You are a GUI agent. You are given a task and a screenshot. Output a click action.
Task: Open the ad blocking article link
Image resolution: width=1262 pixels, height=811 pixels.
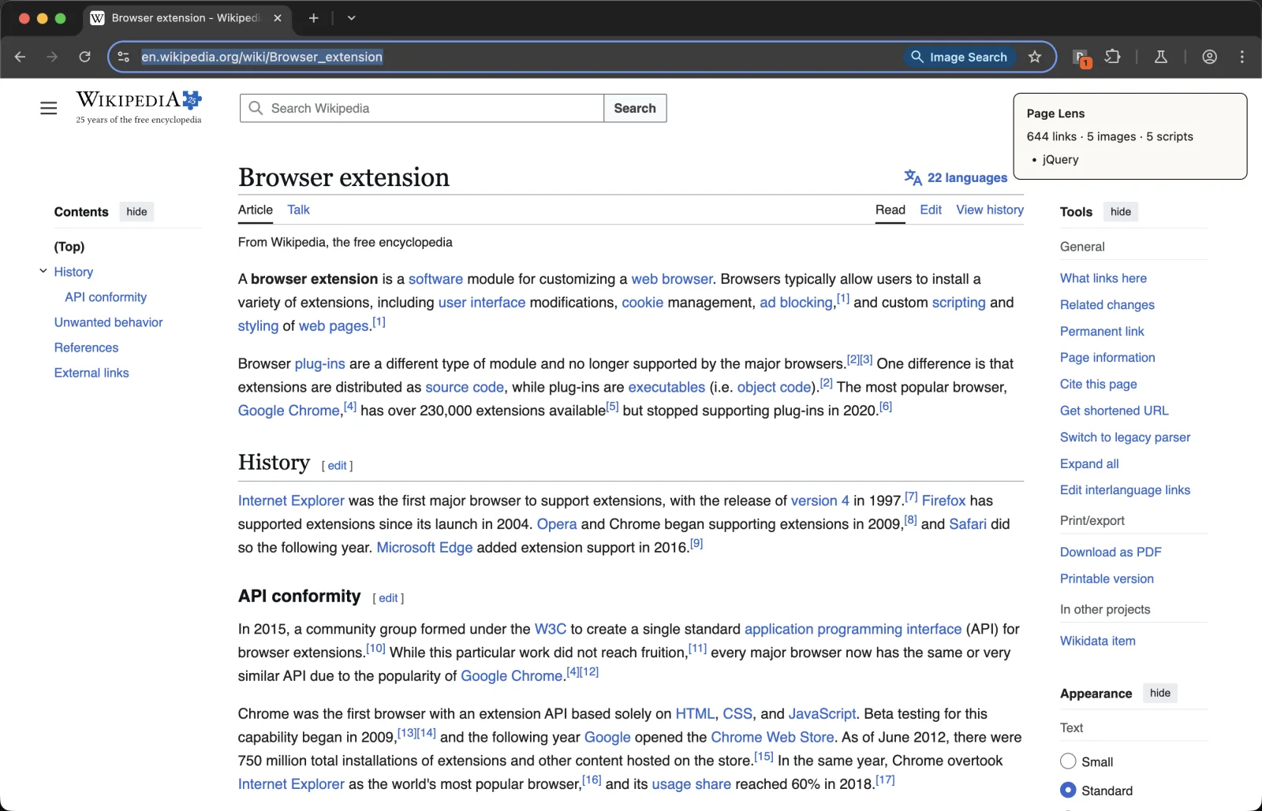tap(796, 303)
